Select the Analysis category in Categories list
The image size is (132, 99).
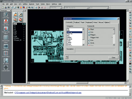pyautogui.click(x=74, y=39)
